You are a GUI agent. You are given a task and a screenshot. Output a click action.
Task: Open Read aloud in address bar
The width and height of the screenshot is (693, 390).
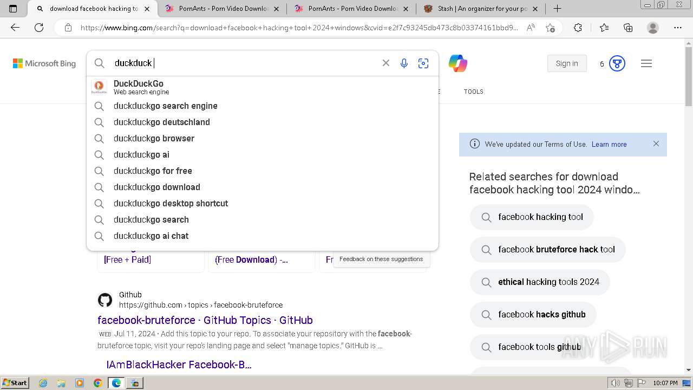click(531, 28)
